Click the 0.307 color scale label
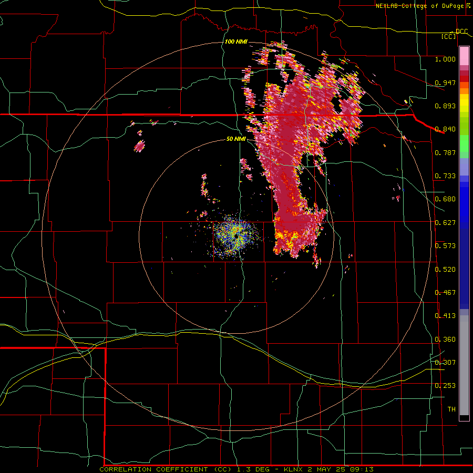Viewport: 473px width, 473px height. [x=445, y=363]
